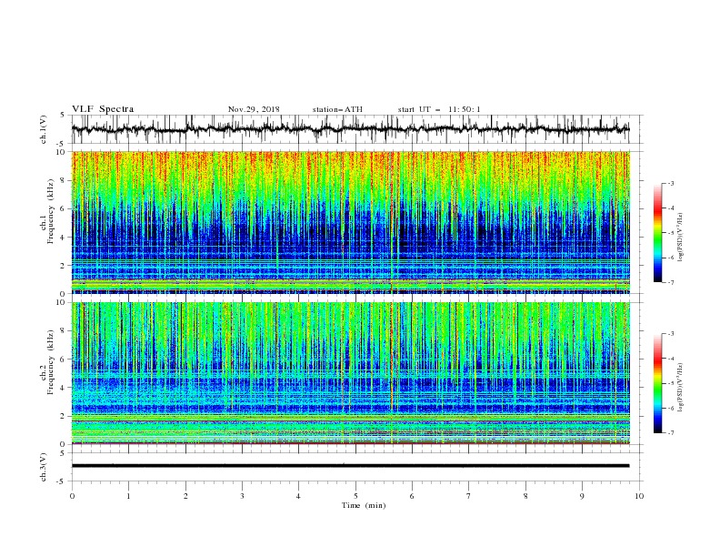Click the "4" tick on the time axis
The image size is (720, 557).
298,496
